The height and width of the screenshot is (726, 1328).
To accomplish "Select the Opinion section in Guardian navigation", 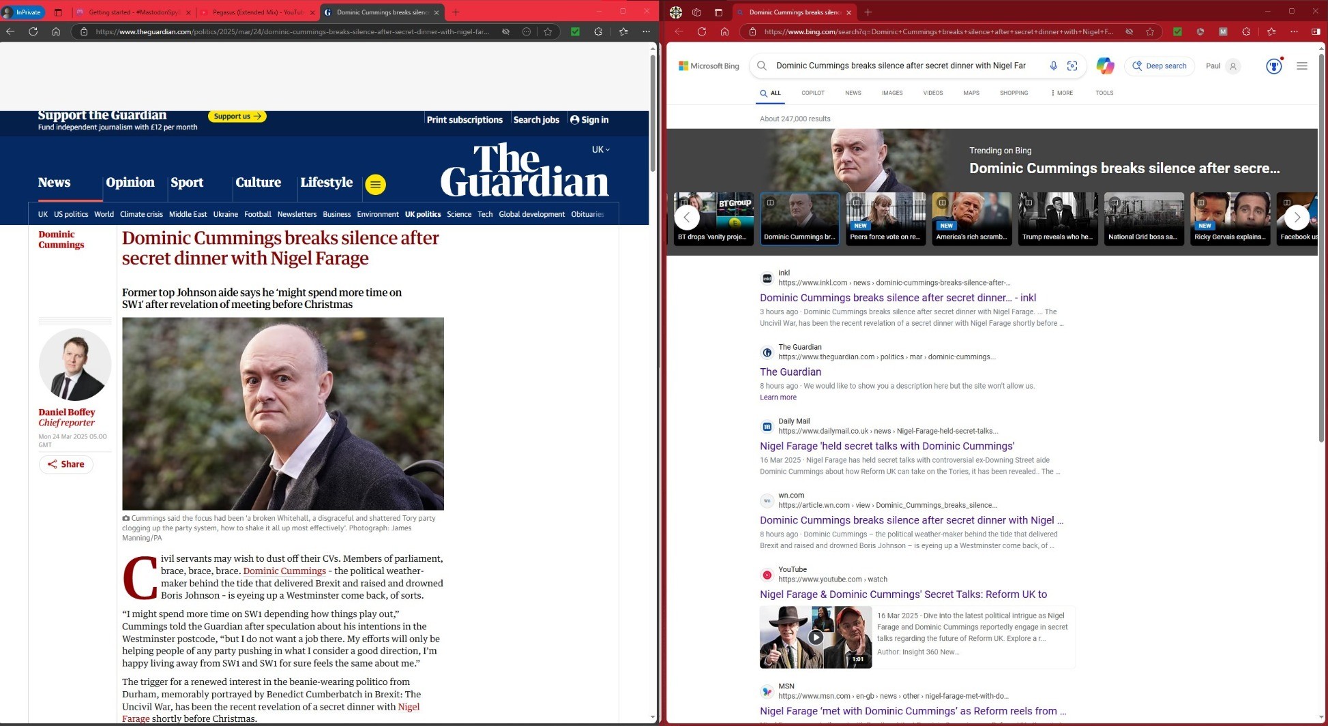I will [130, 183].
